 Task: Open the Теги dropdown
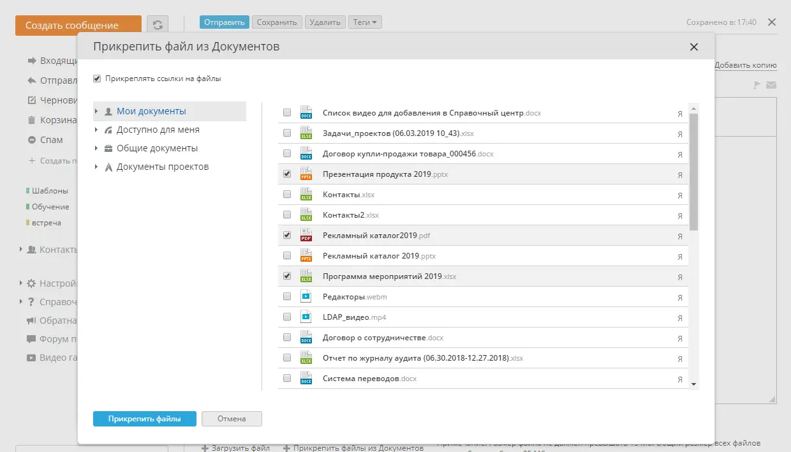pyautogui.click(x=365, y=22)
